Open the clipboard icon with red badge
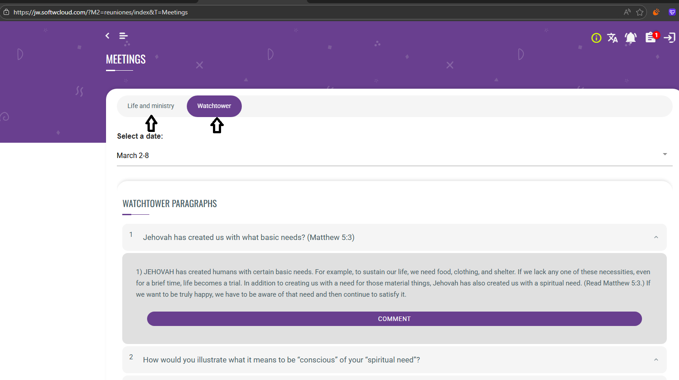 click(651, 38)
